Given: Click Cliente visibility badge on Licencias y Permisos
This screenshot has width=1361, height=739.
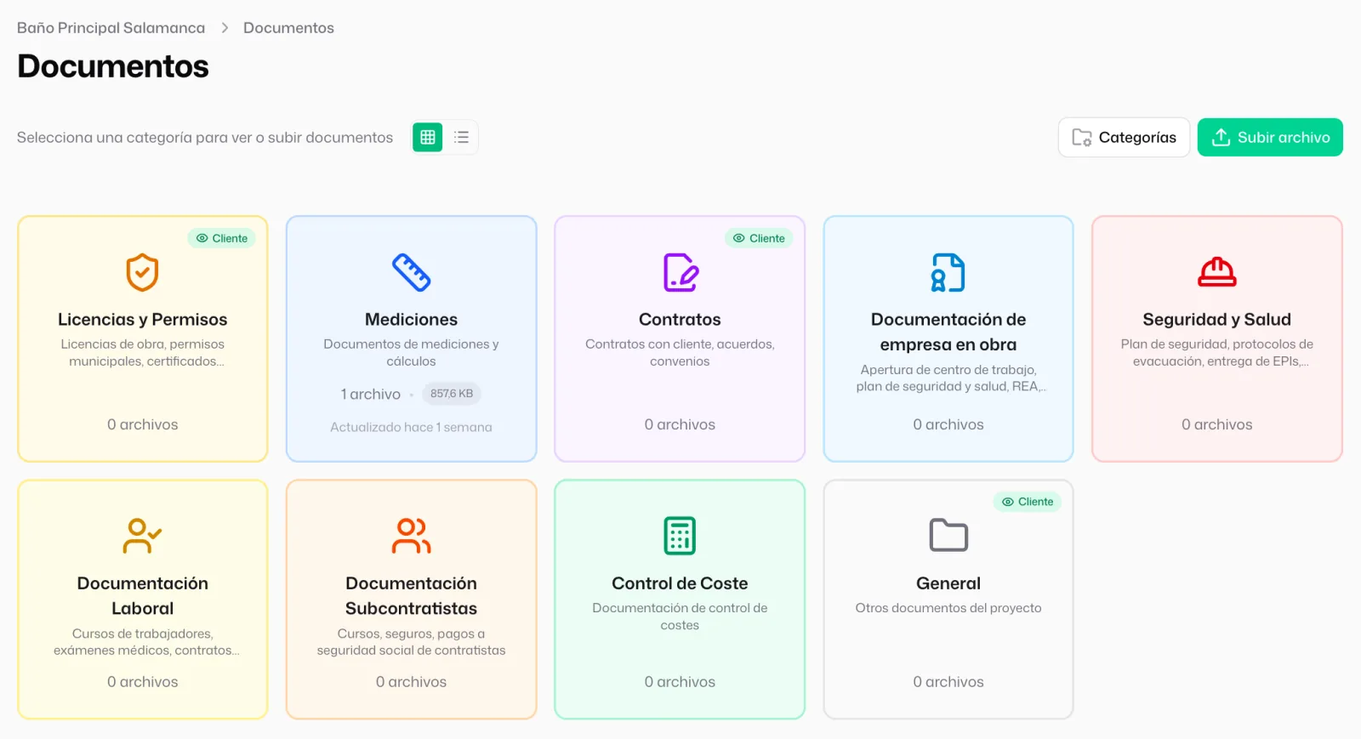Looking at the screenshot, I should [x=222, y=238].
